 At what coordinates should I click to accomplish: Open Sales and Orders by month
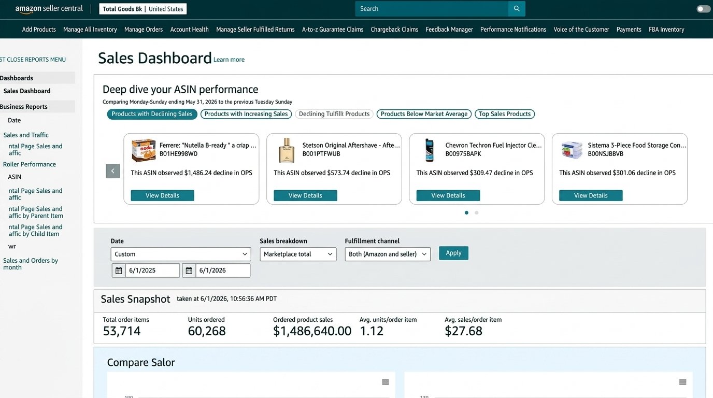(31, 264)
